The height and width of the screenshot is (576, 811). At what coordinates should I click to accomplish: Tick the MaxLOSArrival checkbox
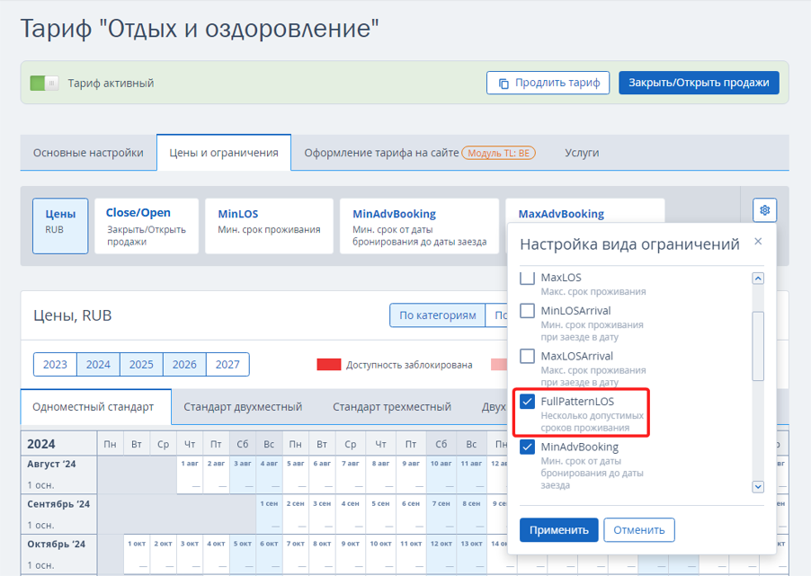pos(527,356)
